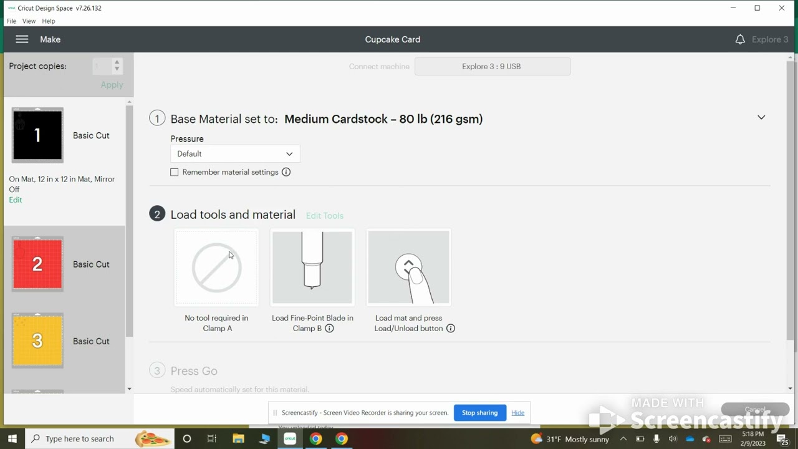Viewport: 798px width, 449px height.
Task: Hide the Screencastify sharing bar
Action: point(518,413)
